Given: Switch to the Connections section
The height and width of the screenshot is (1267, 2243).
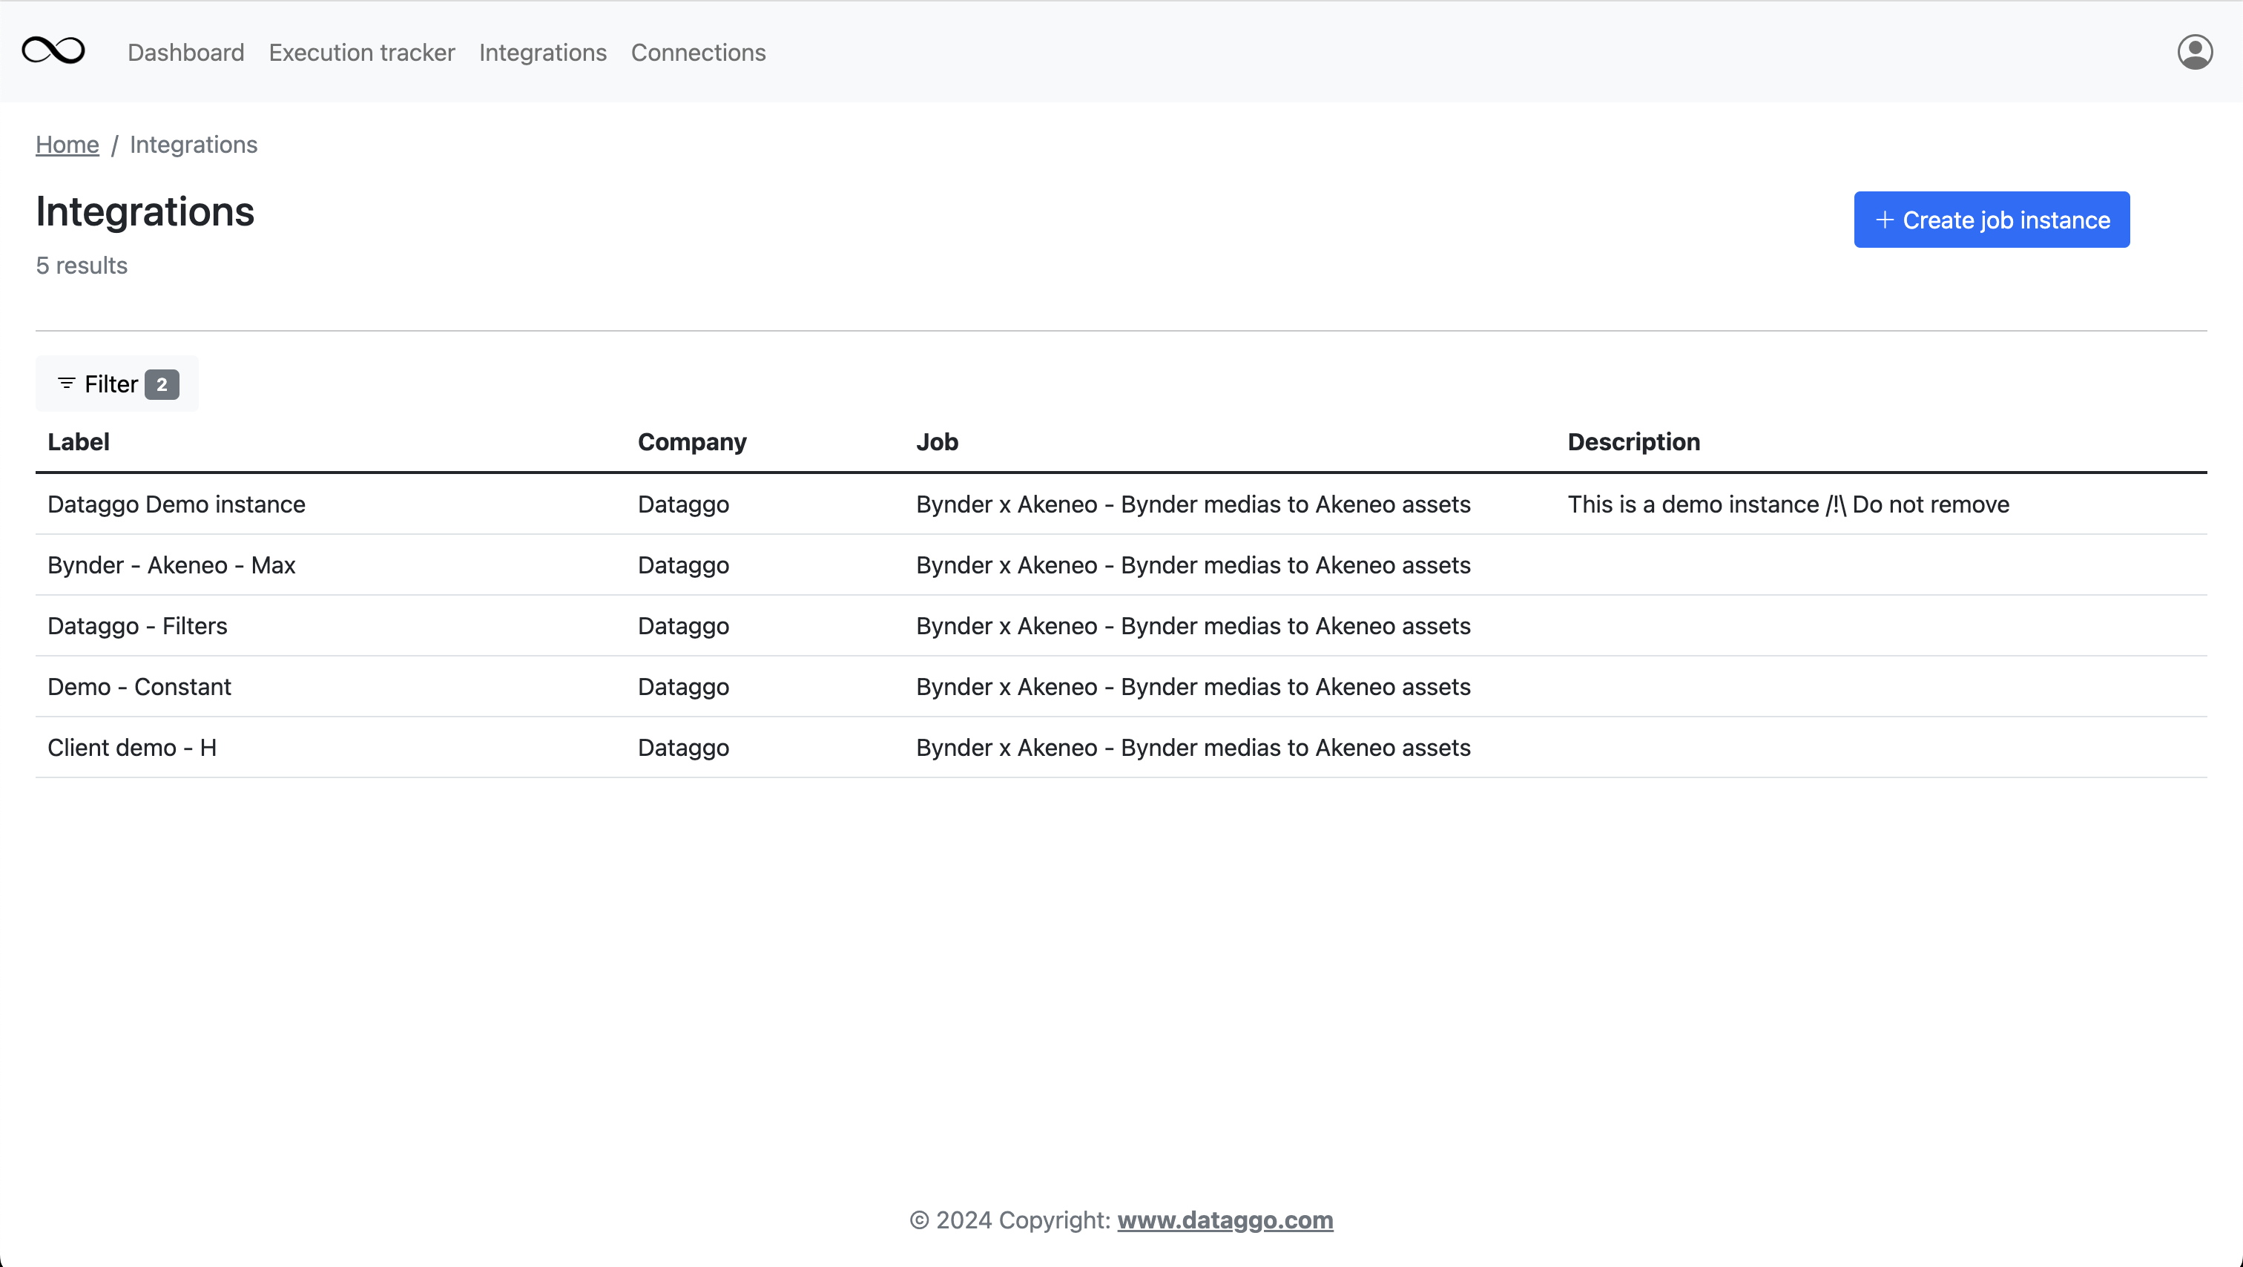Looking at the screenshot, I should point(698,52).
